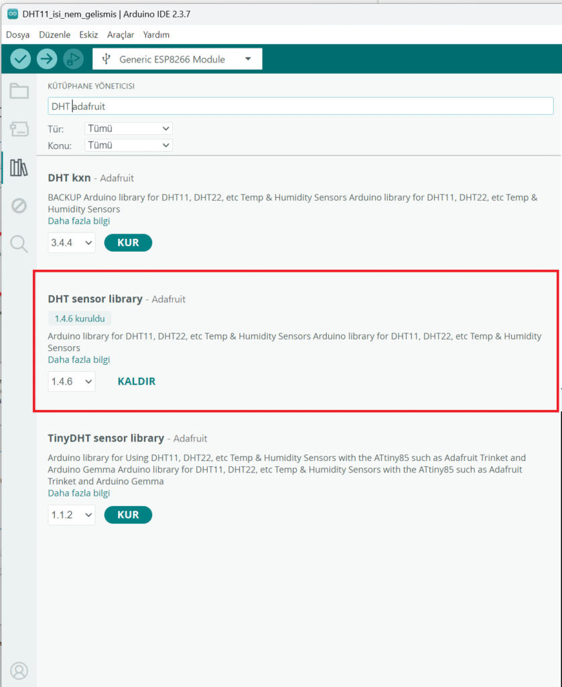Viewport: 562px width, 687px height.
Task: Open the Search magnifier sidebar icon
Action: click(19, 244)
